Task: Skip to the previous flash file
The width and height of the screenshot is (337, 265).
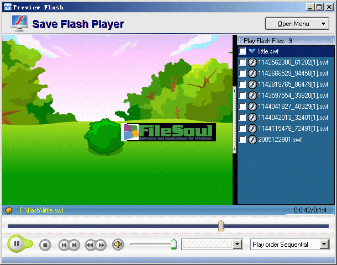Action: click(64, 245)
